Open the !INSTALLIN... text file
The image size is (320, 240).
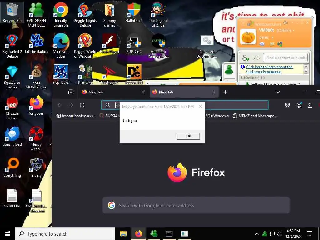12,198
